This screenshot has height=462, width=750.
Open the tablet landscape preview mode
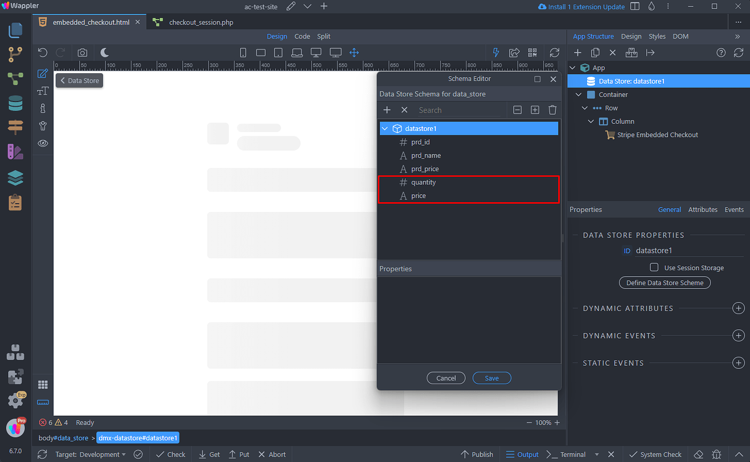[260, 52]
